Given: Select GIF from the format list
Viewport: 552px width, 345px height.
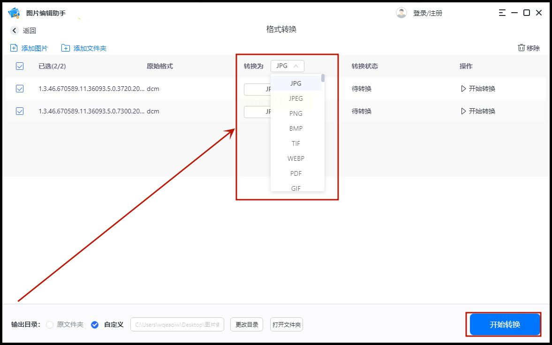Looking at the screenshot, I should (296, 188).
